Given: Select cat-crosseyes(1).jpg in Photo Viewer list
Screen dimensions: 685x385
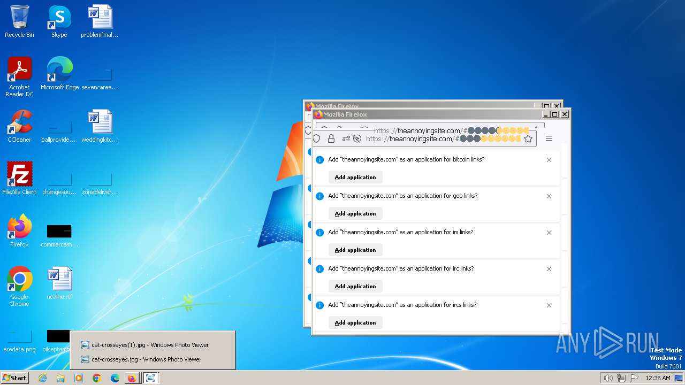Looking at the screenshot, I should pos(153,345).
